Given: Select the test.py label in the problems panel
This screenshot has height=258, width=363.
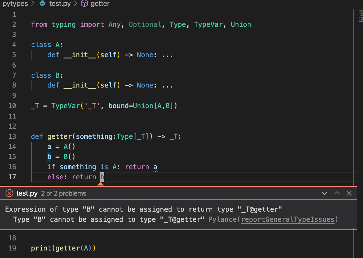Looking at the screenshot, I should [x=27, y=193].
